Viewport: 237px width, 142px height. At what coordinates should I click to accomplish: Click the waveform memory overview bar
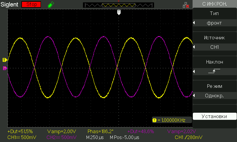(x=118, y=5)
